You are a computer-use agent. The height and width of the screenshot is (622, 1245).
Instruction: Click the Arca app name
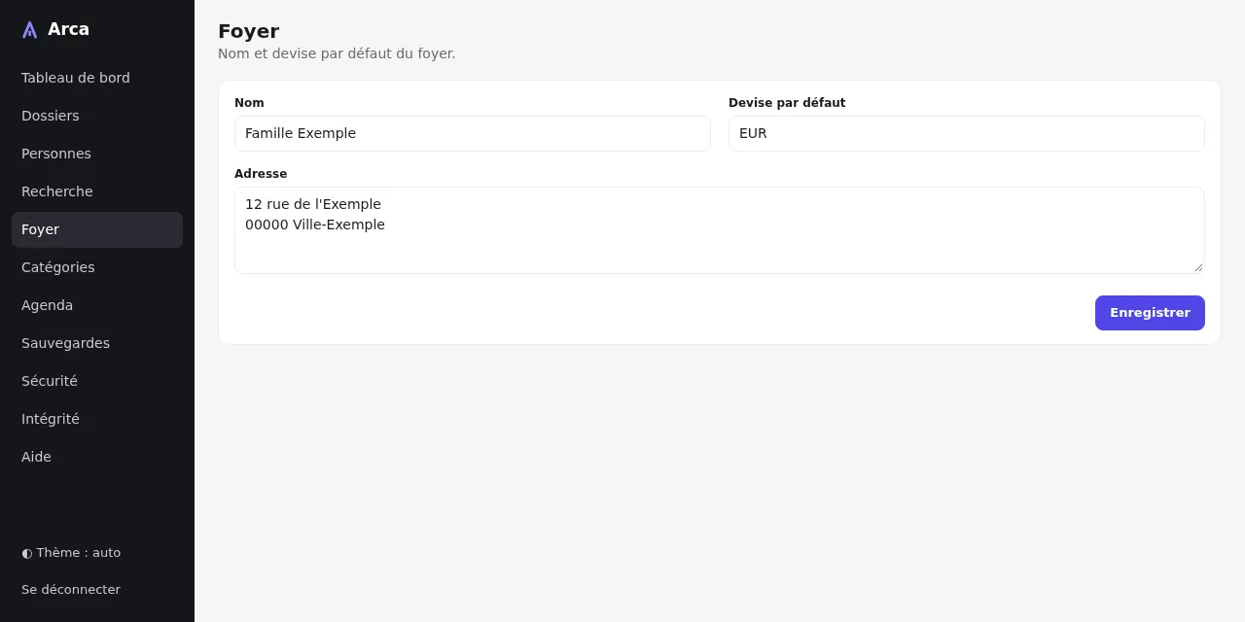click(x=68, y=29)
